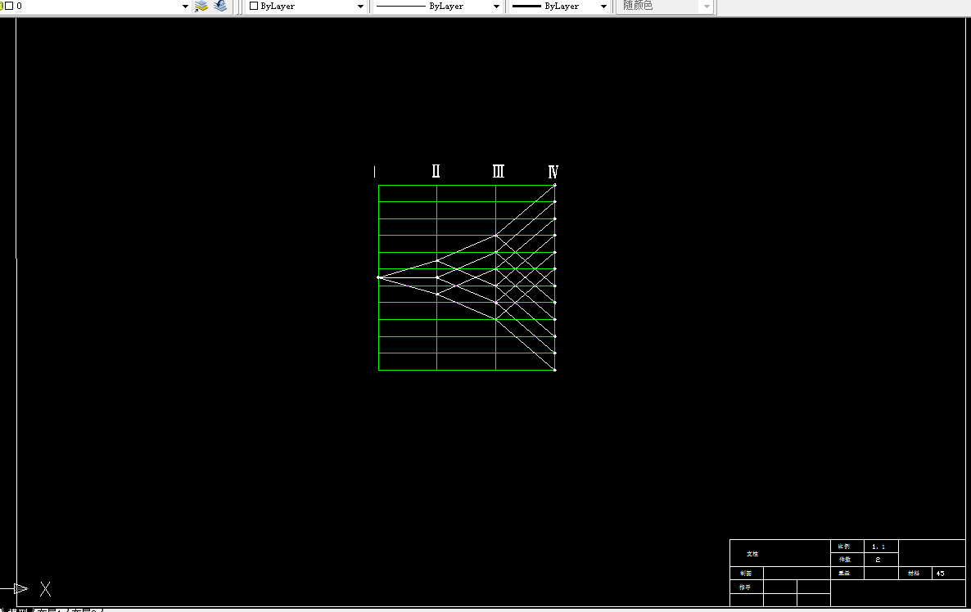
Task: Click the Make Object's Layer Current icon
Action: [201, 7]
